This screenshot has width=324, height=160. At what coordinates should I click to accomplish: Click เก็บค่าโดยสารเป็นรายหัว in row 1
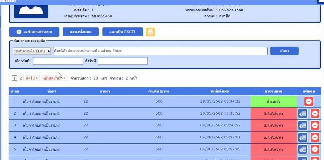coord(42,101)
